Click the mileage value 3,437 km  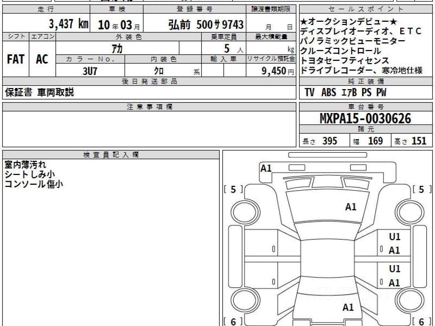[x=69, y=24]
